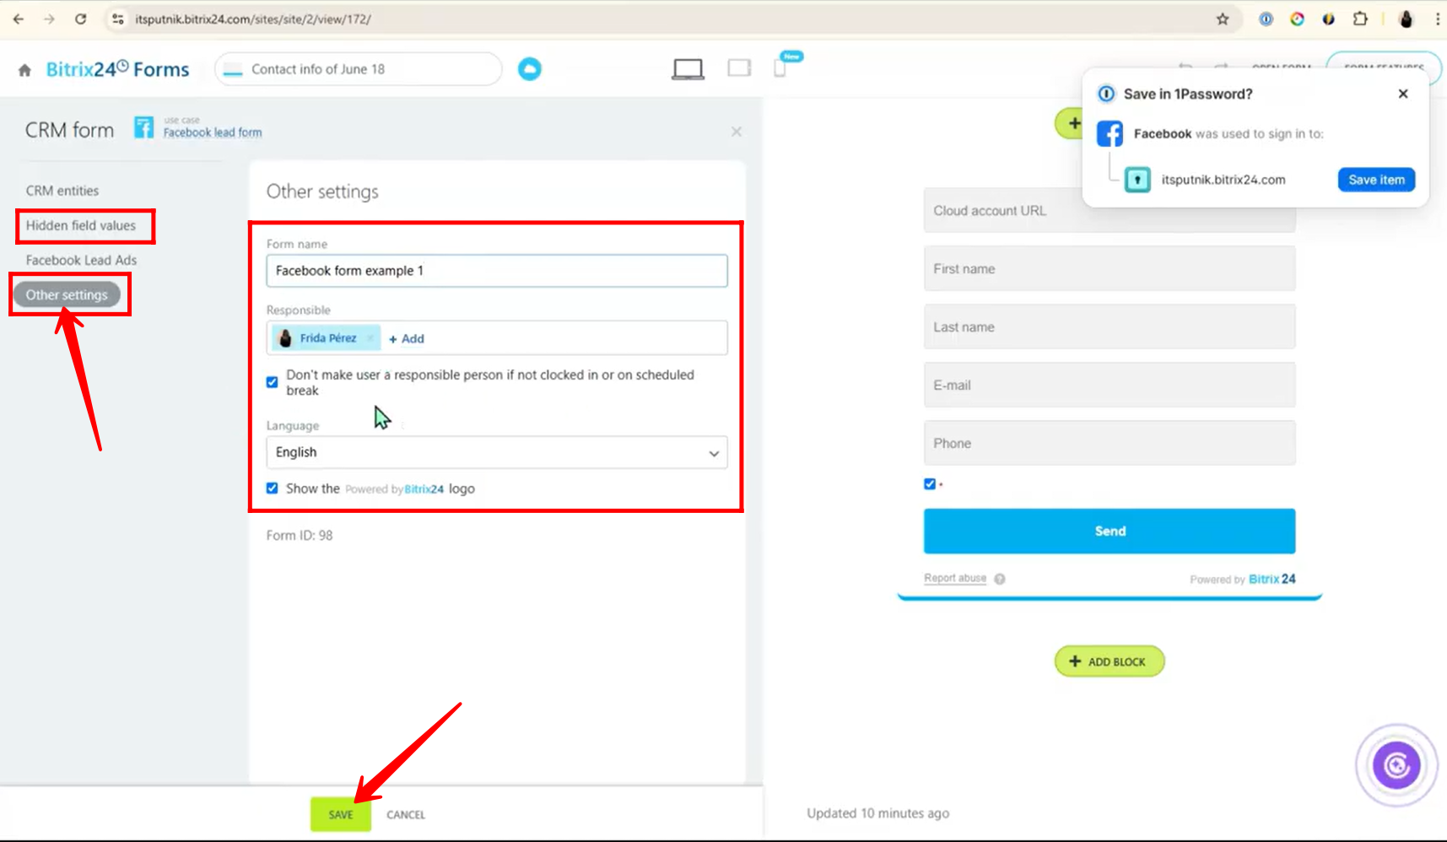Click the Last name preview field
Screen dimensions: 1447x842
click(1110, 327)
